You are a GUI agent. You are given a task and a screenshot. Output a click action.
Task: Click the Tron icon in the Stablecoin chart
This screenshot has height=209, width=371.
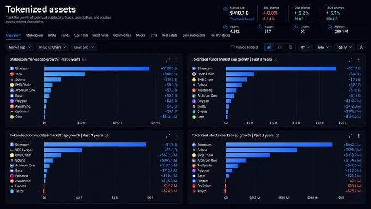click(x=12, y=74)
